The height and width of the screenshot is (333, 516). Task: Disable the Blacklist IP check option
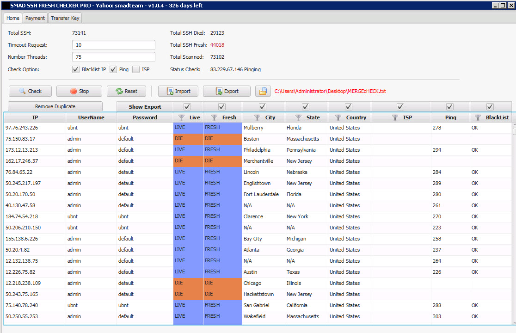click(x=76, y=69)
